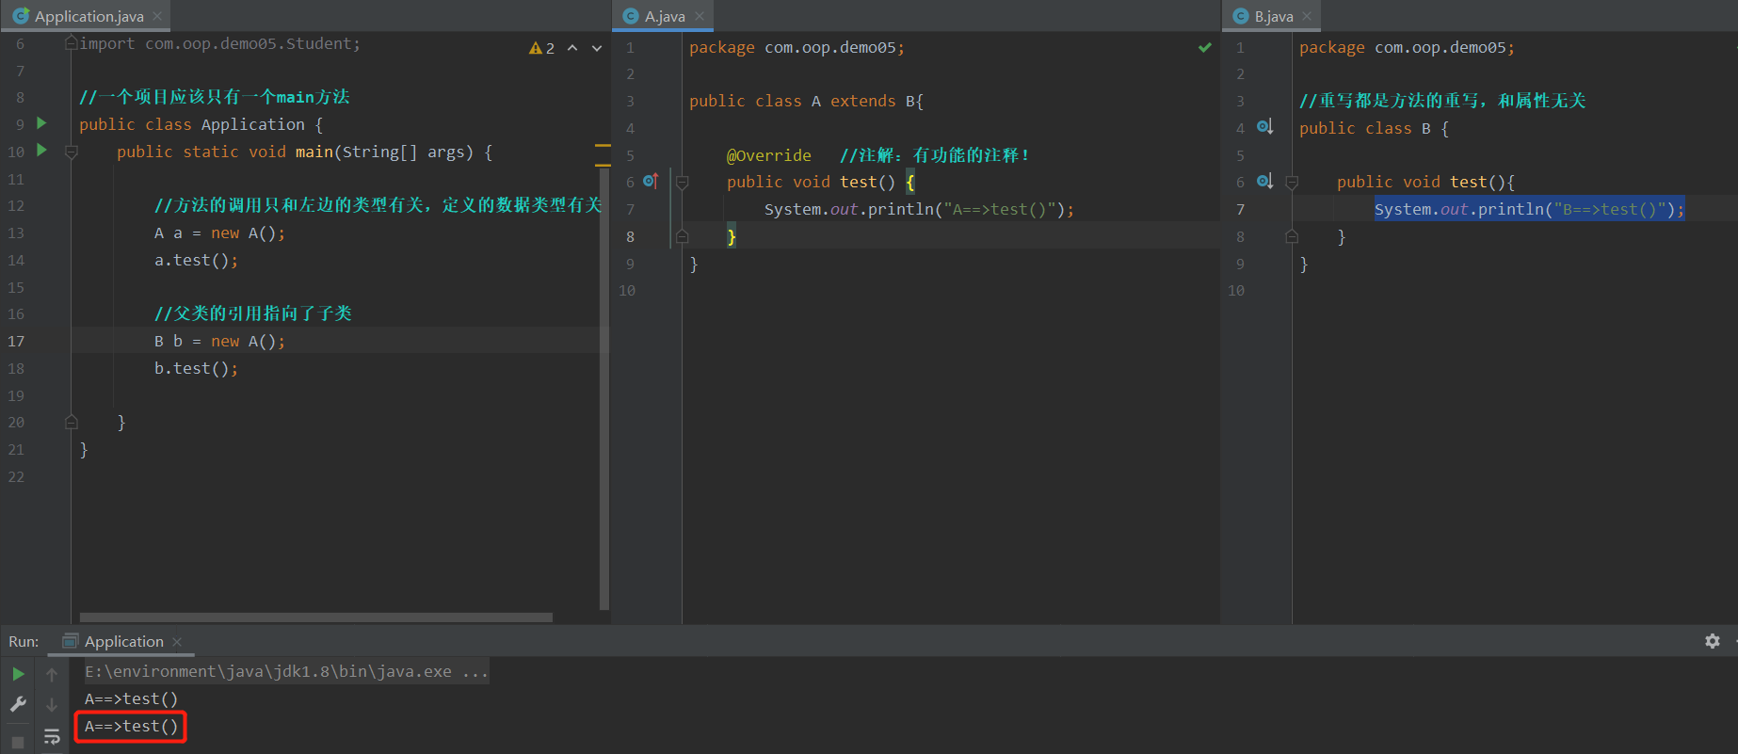Rerun Application in Run panel
This screenshot has width=1738, height=754.
click(18, 674)
